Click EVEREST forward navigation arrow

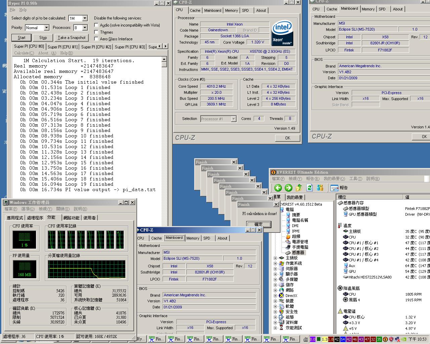click(289, 188)
